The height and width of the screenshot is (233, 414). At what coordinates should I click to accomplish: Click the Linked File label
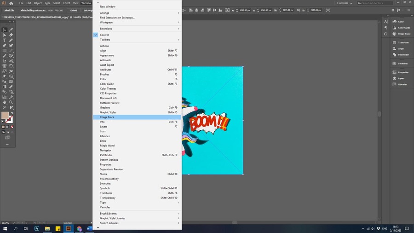[9, 10]
